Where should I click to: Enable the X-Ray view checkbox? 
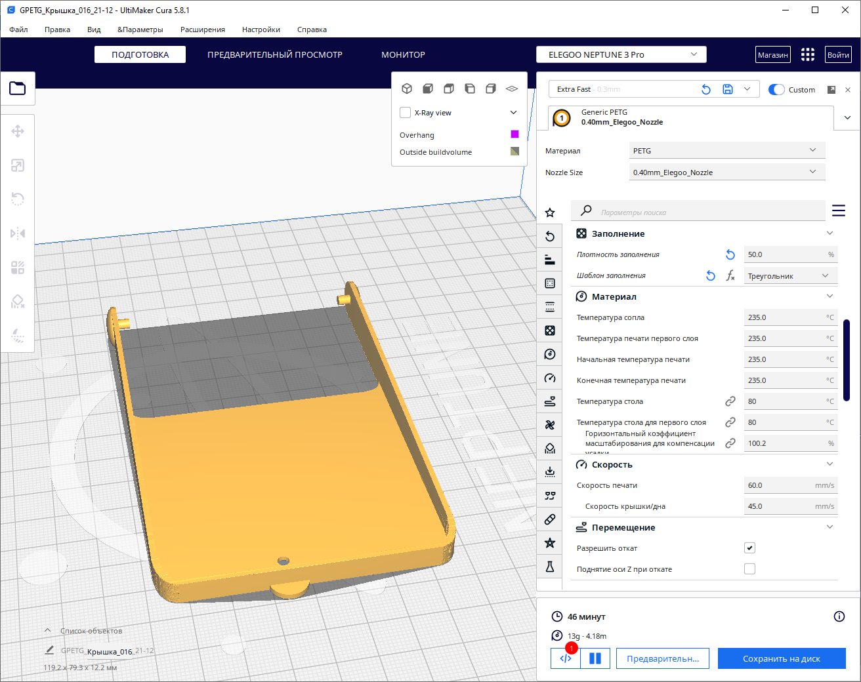(406, 113)
